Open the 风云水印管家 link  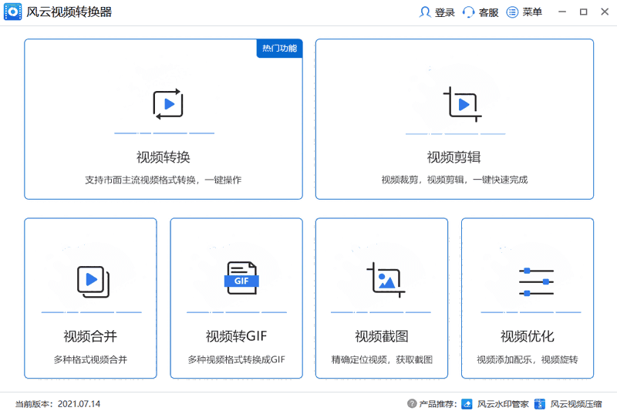(503, 404)
